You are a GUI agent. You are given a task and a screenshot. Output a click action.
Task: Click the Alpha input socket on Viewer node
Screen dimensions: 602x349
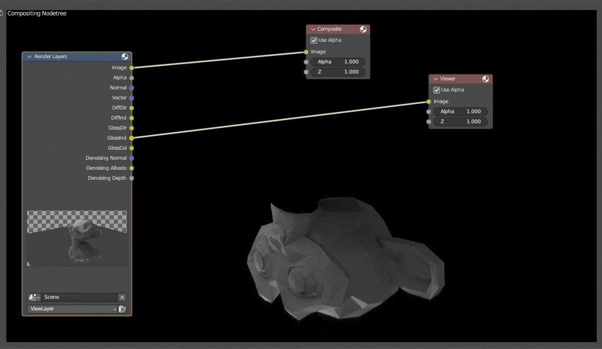(429, 112)
